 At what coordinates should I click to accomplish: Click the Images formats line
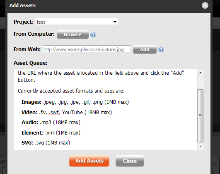click(75, 102)
